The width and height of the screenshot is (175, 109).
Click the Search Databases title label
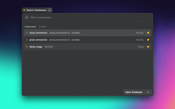36,10
